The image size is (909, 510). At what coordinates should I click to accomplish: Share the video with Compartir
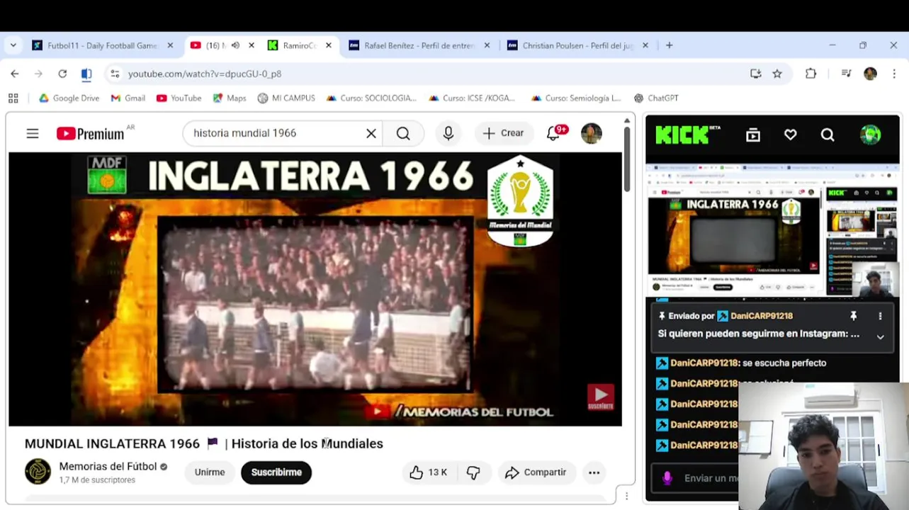[536, 472]
